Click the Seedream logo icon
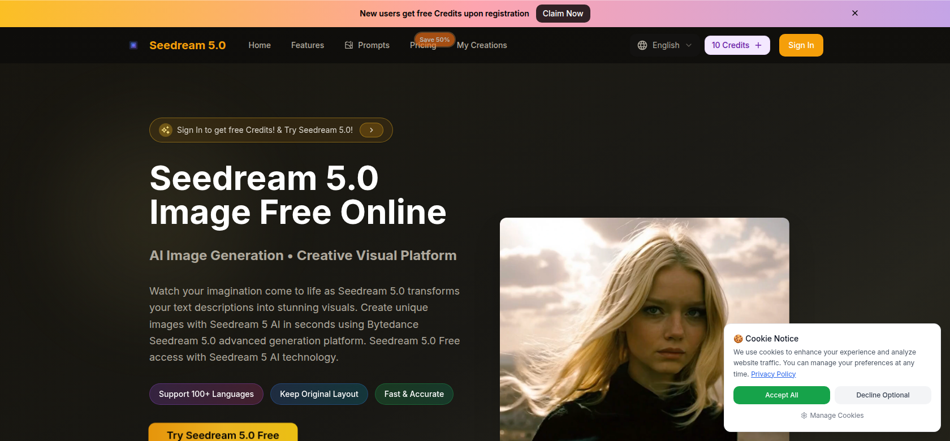Image resolution: width=950 pixels, height=441 pixels. pos(133,45)
